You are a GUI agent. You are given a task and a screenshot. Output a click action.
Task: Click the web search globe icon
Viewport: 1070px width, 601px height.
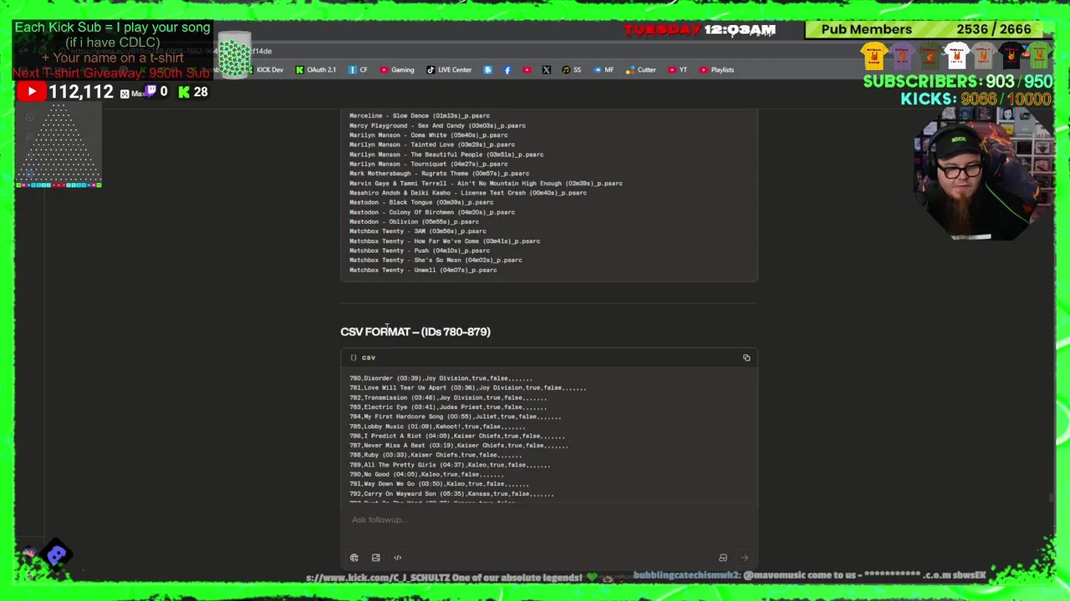coord(354,558)
